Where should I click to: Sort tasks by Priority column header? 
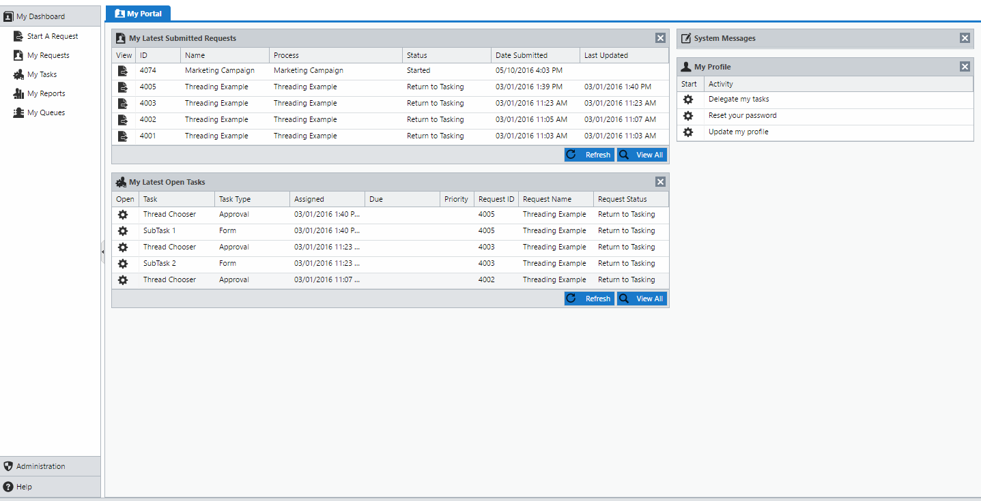pyautogui.click(x=457, y=199)
